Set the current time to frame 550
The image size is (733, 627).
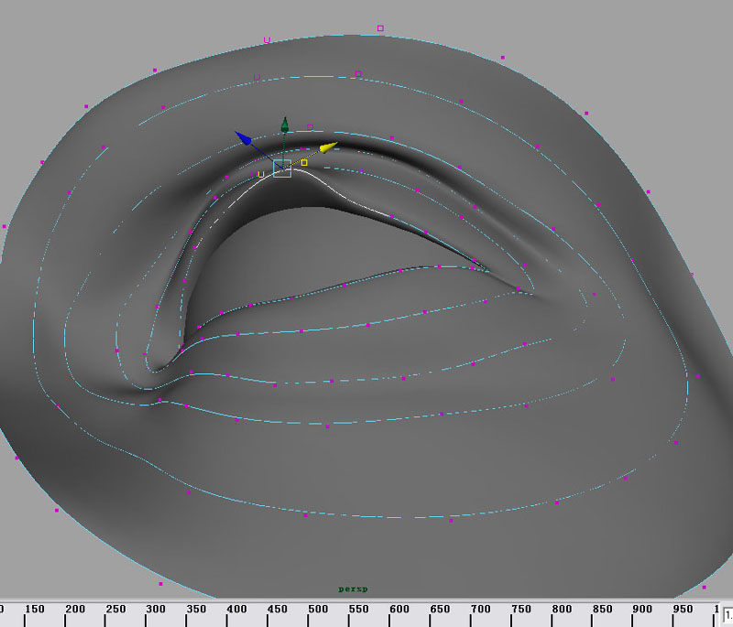[359, 610]
